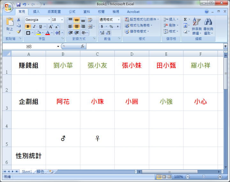Click Delete cells button
Viewport: 230px width, 182px height.
click(x=171, y=25)
